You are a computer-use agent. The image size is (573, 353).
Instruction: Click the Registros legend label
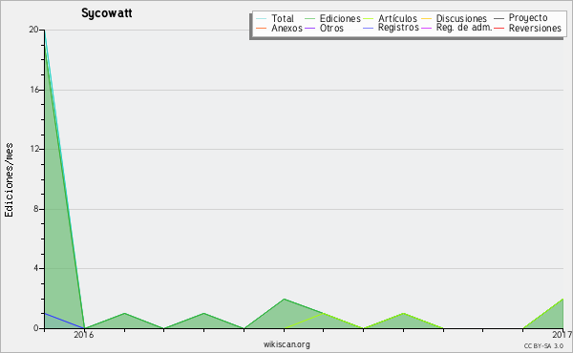(398, 28)
